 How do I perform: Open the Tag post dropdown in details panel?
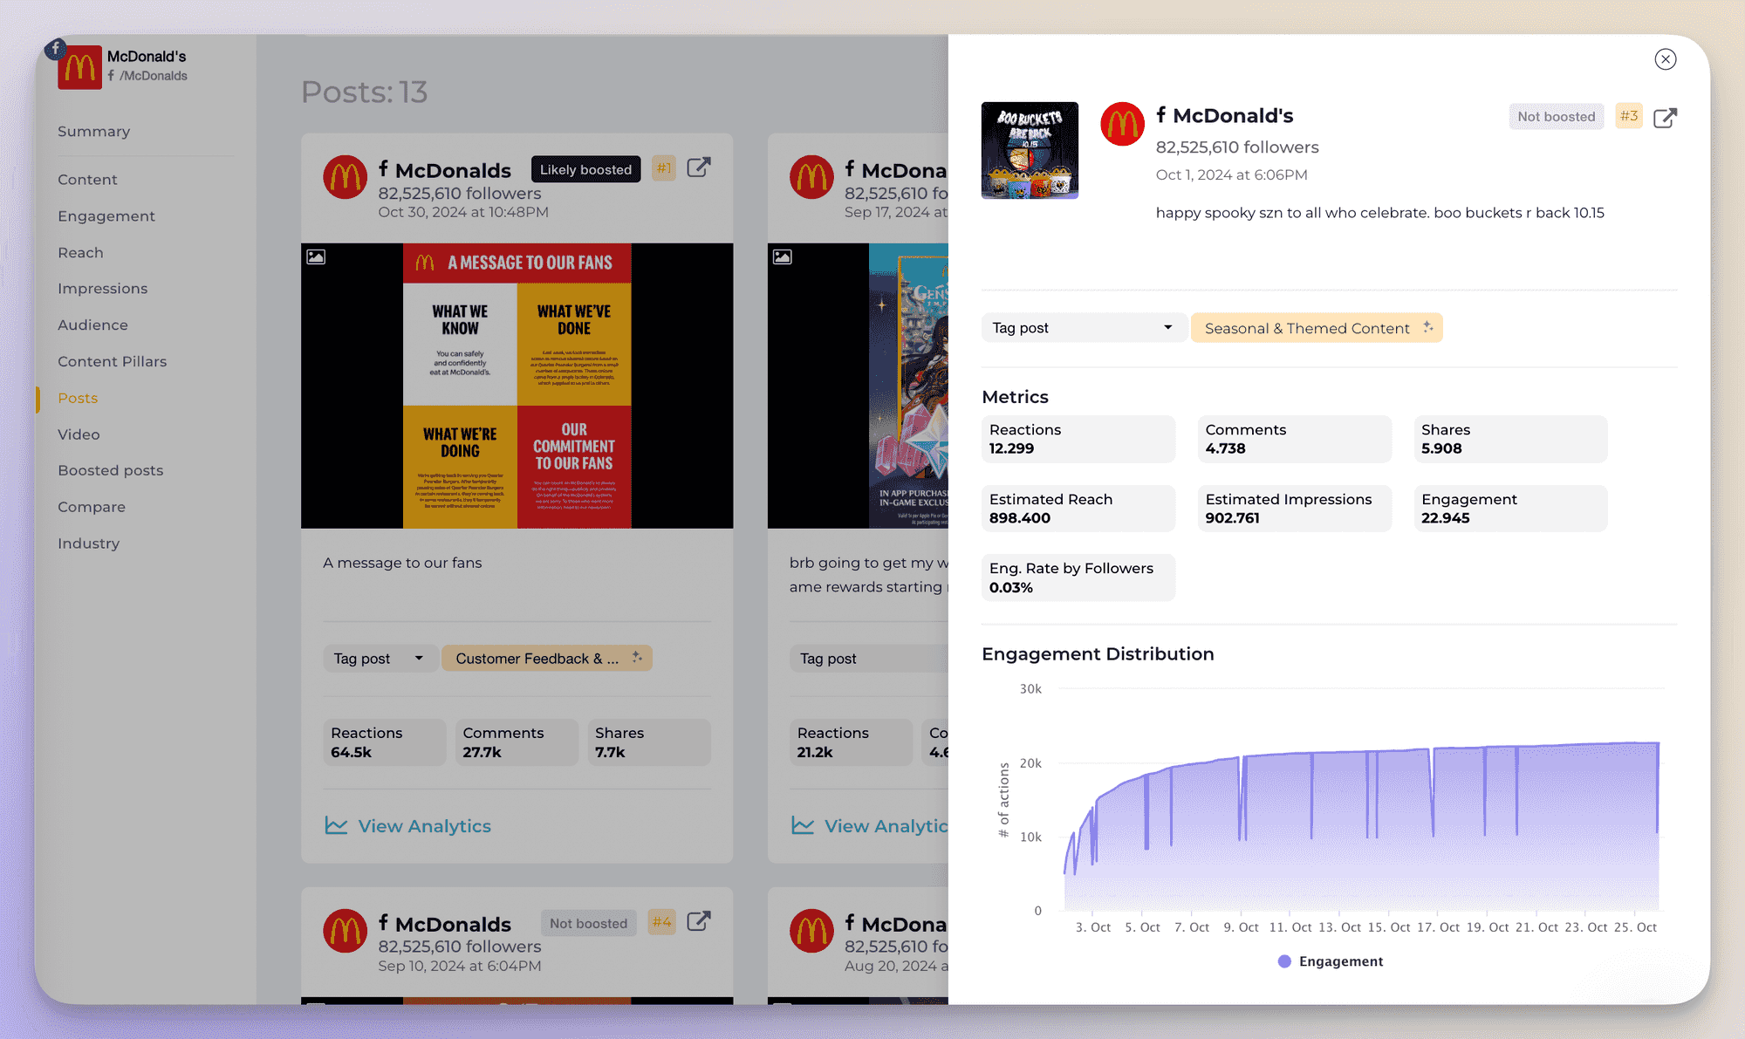point(1084,328)
